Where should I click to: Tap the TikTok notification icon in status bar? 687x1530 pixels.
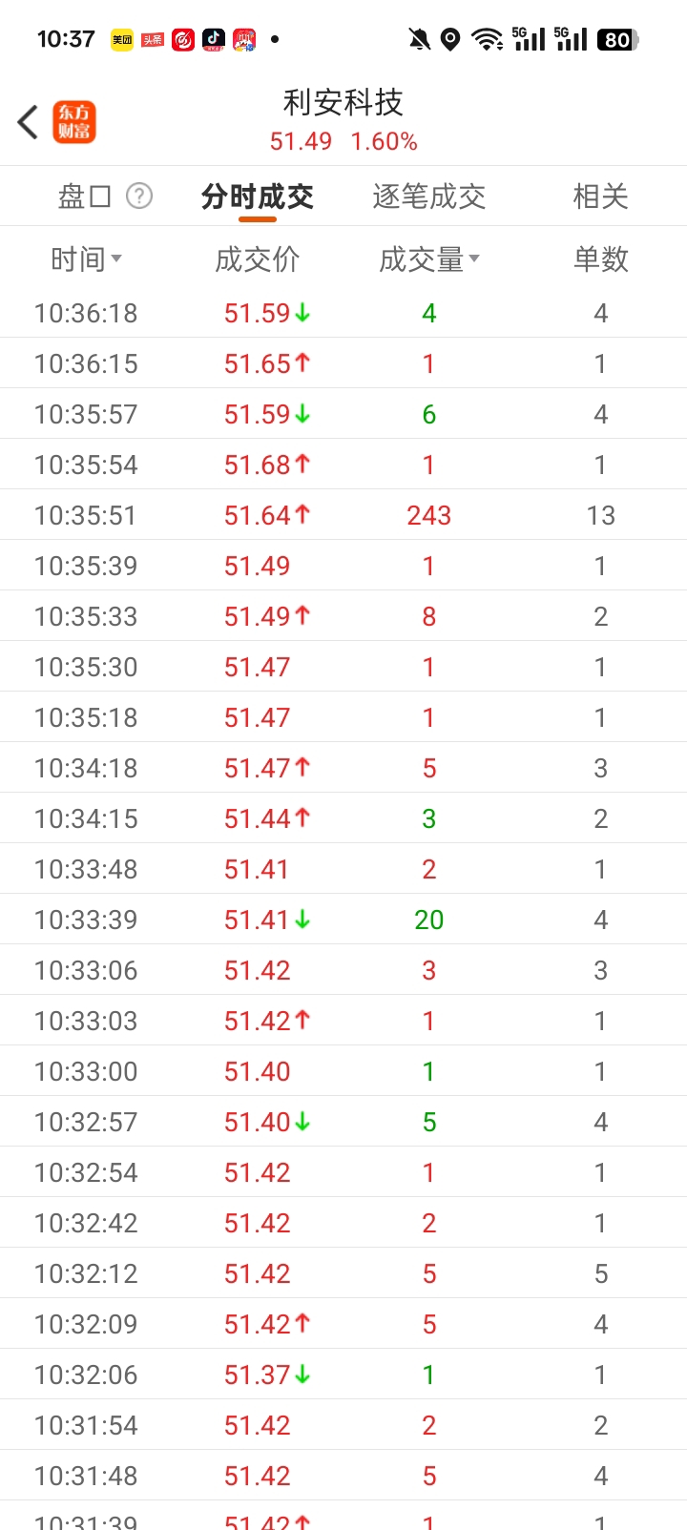click(214, 39)
